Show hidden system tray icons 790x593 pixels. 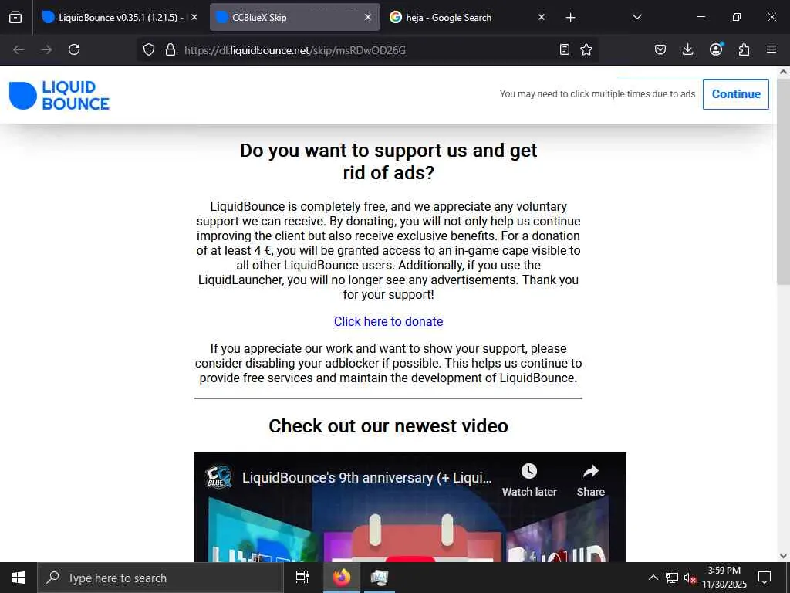coord(653,578)
